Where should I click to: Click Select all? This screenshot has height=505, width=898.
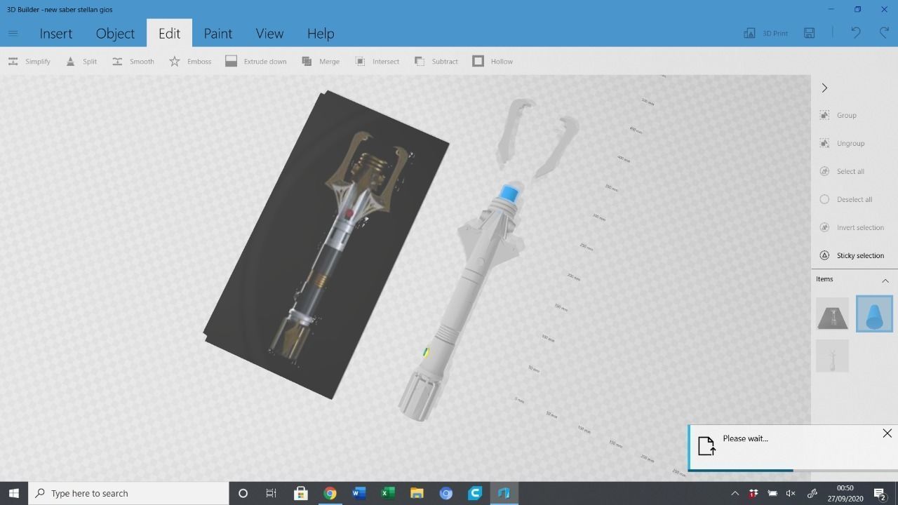[842, 171]
